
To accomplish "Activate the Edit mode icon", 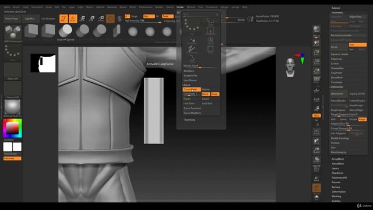I will 64,19.
